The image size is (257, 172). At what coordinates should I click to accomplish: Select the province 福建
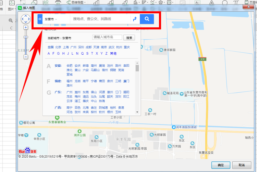[x=58, y=81]
